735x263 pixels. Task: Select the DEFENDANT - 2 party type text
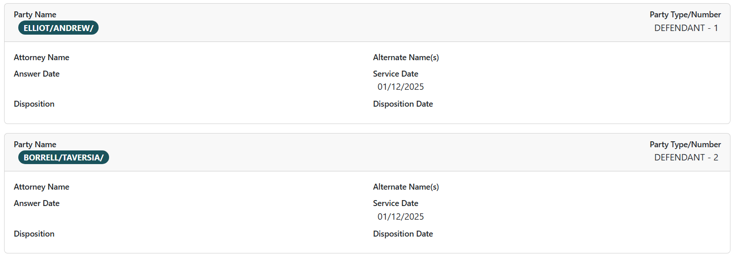(686, 157)
